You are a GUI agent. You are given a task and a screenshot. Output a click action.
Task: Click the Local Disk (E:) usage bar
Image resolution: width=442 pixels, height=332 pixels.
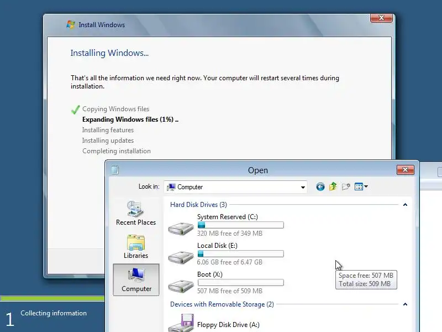(241, 254)
